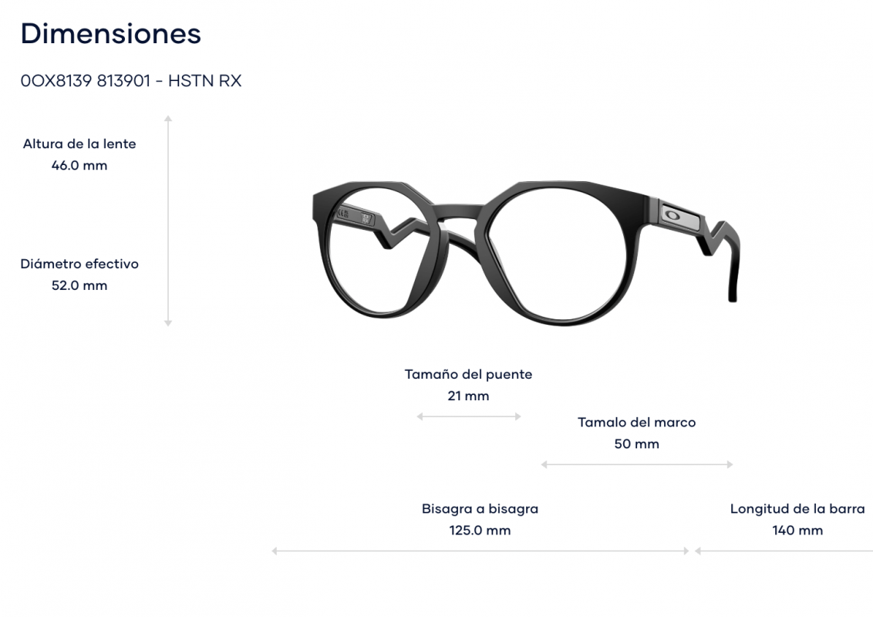Click the hinge-to-hinge width arrow
The image size is (873, 617).
click(x=480, y=551)
